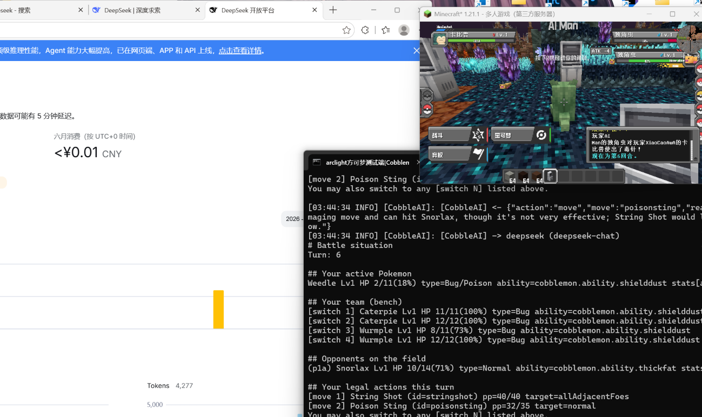Image resolution: width=702 pixels, height=417 pixels.
Task: Select the third hotbar slot item
Action: 537,176
